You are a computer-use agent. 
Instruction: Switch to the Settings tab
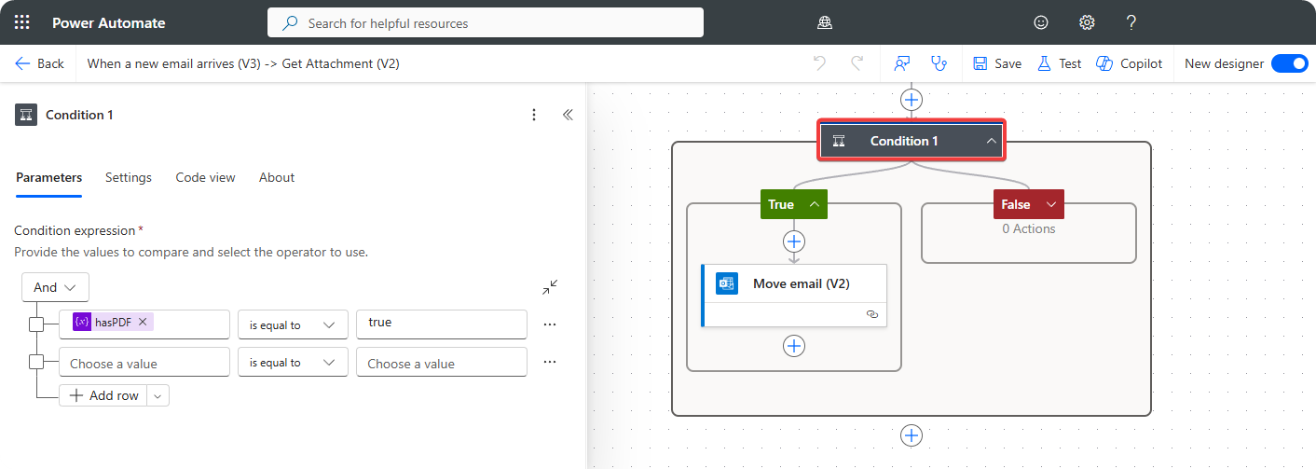pyautogui.click(x=129, y=177)
